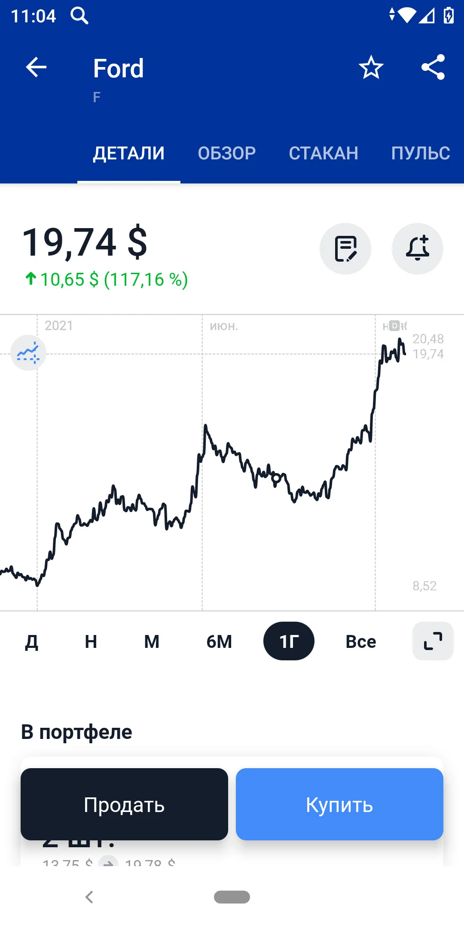Toggle the chart type indicator icon

click(28, 353)
